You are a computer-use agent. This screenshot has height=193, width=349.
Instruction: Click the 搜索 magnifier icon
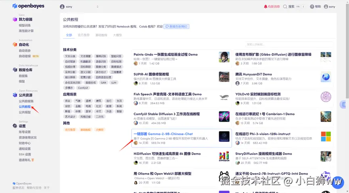[285, 7]
